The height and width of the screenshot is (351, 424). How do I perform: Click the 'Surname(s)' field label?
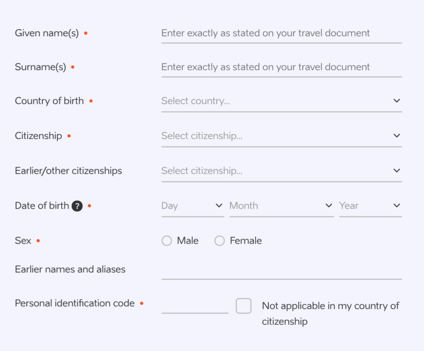(x=40, y=67)
